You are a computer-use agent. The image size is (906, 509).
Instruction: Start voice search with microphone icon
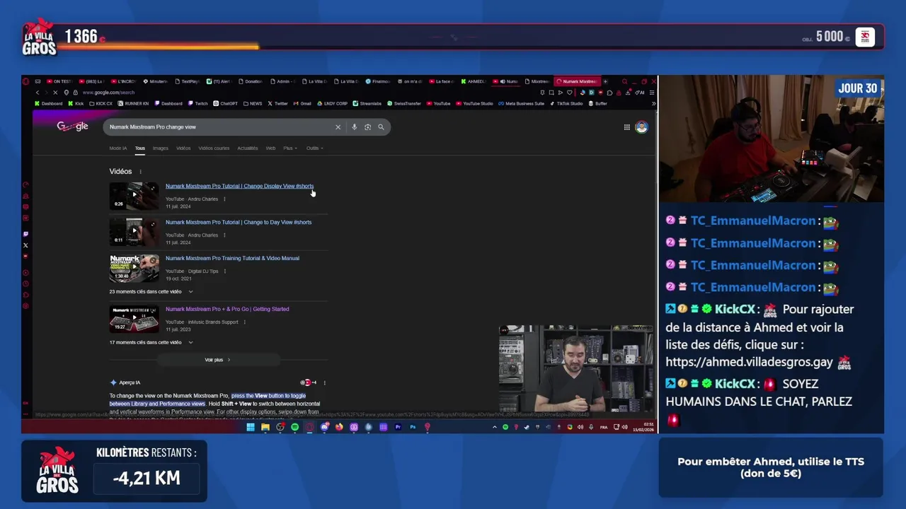[x=354, y=127]
